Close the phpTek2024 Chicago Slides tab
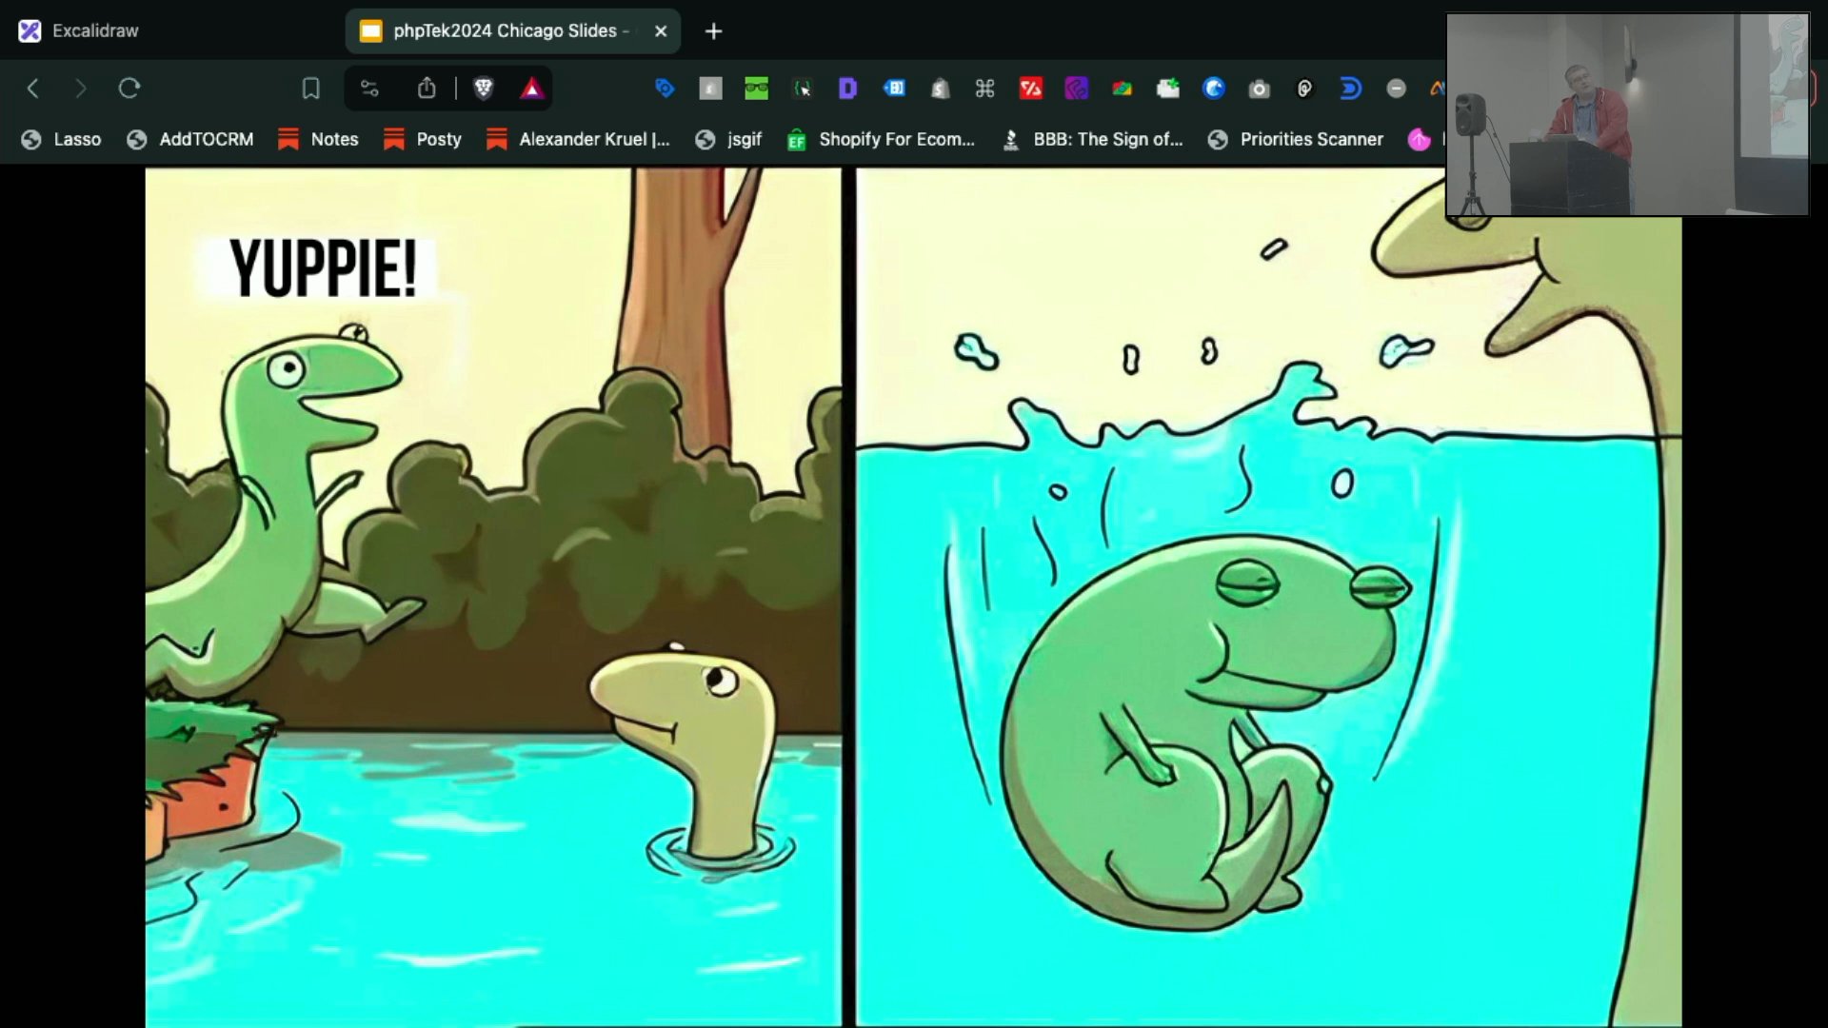This screenshot has height=1028, width=1828. coord(661,30)
